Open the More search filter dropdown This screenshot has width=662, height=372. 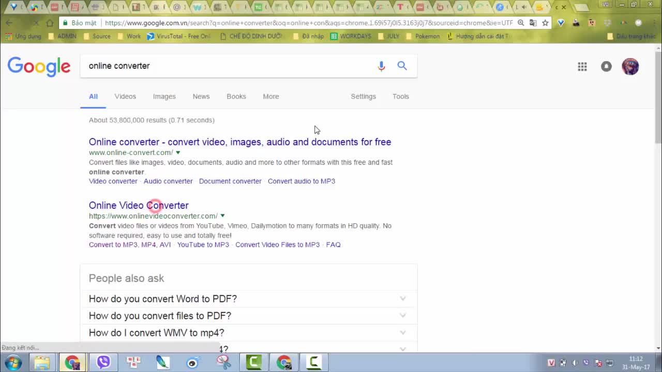[x=270, y=97]
